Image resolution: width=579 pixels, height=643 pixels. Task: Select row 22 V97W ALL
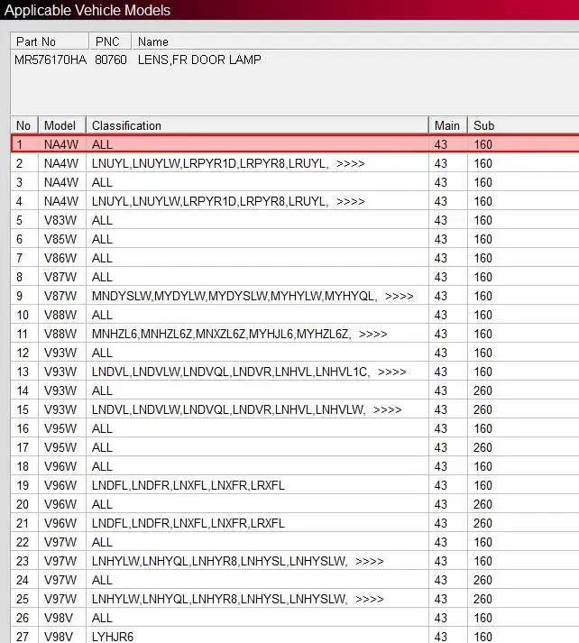[295, 542]
